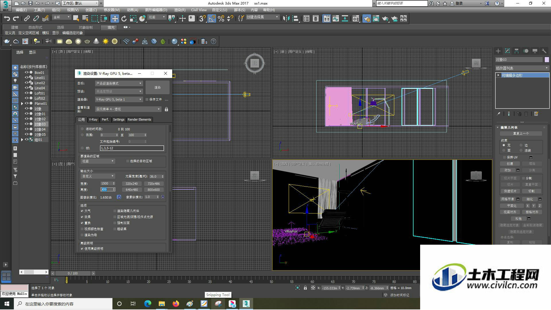
Task: Enable 强制双面 checkbox
Action: pyautogui.click(x=115, y=223)
